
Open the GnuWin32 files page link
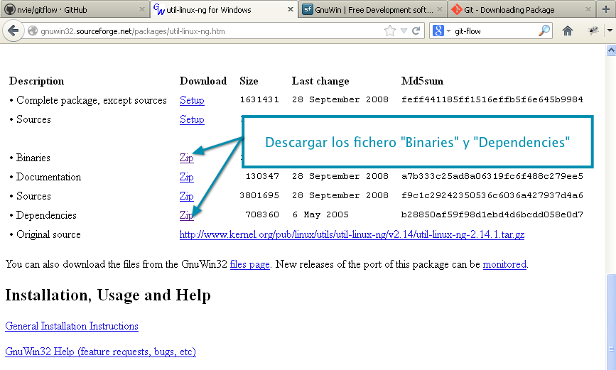coord(250,264)
